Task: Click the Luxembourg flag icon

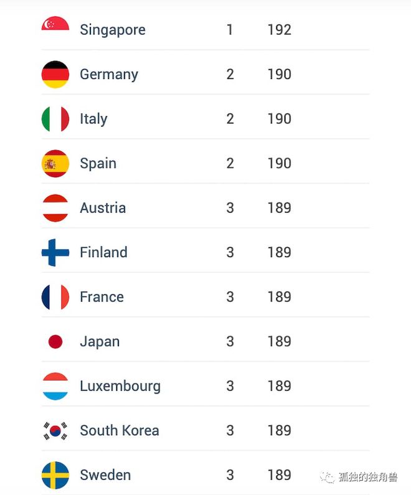Action: pyautogui.click(x=55, y=386)
